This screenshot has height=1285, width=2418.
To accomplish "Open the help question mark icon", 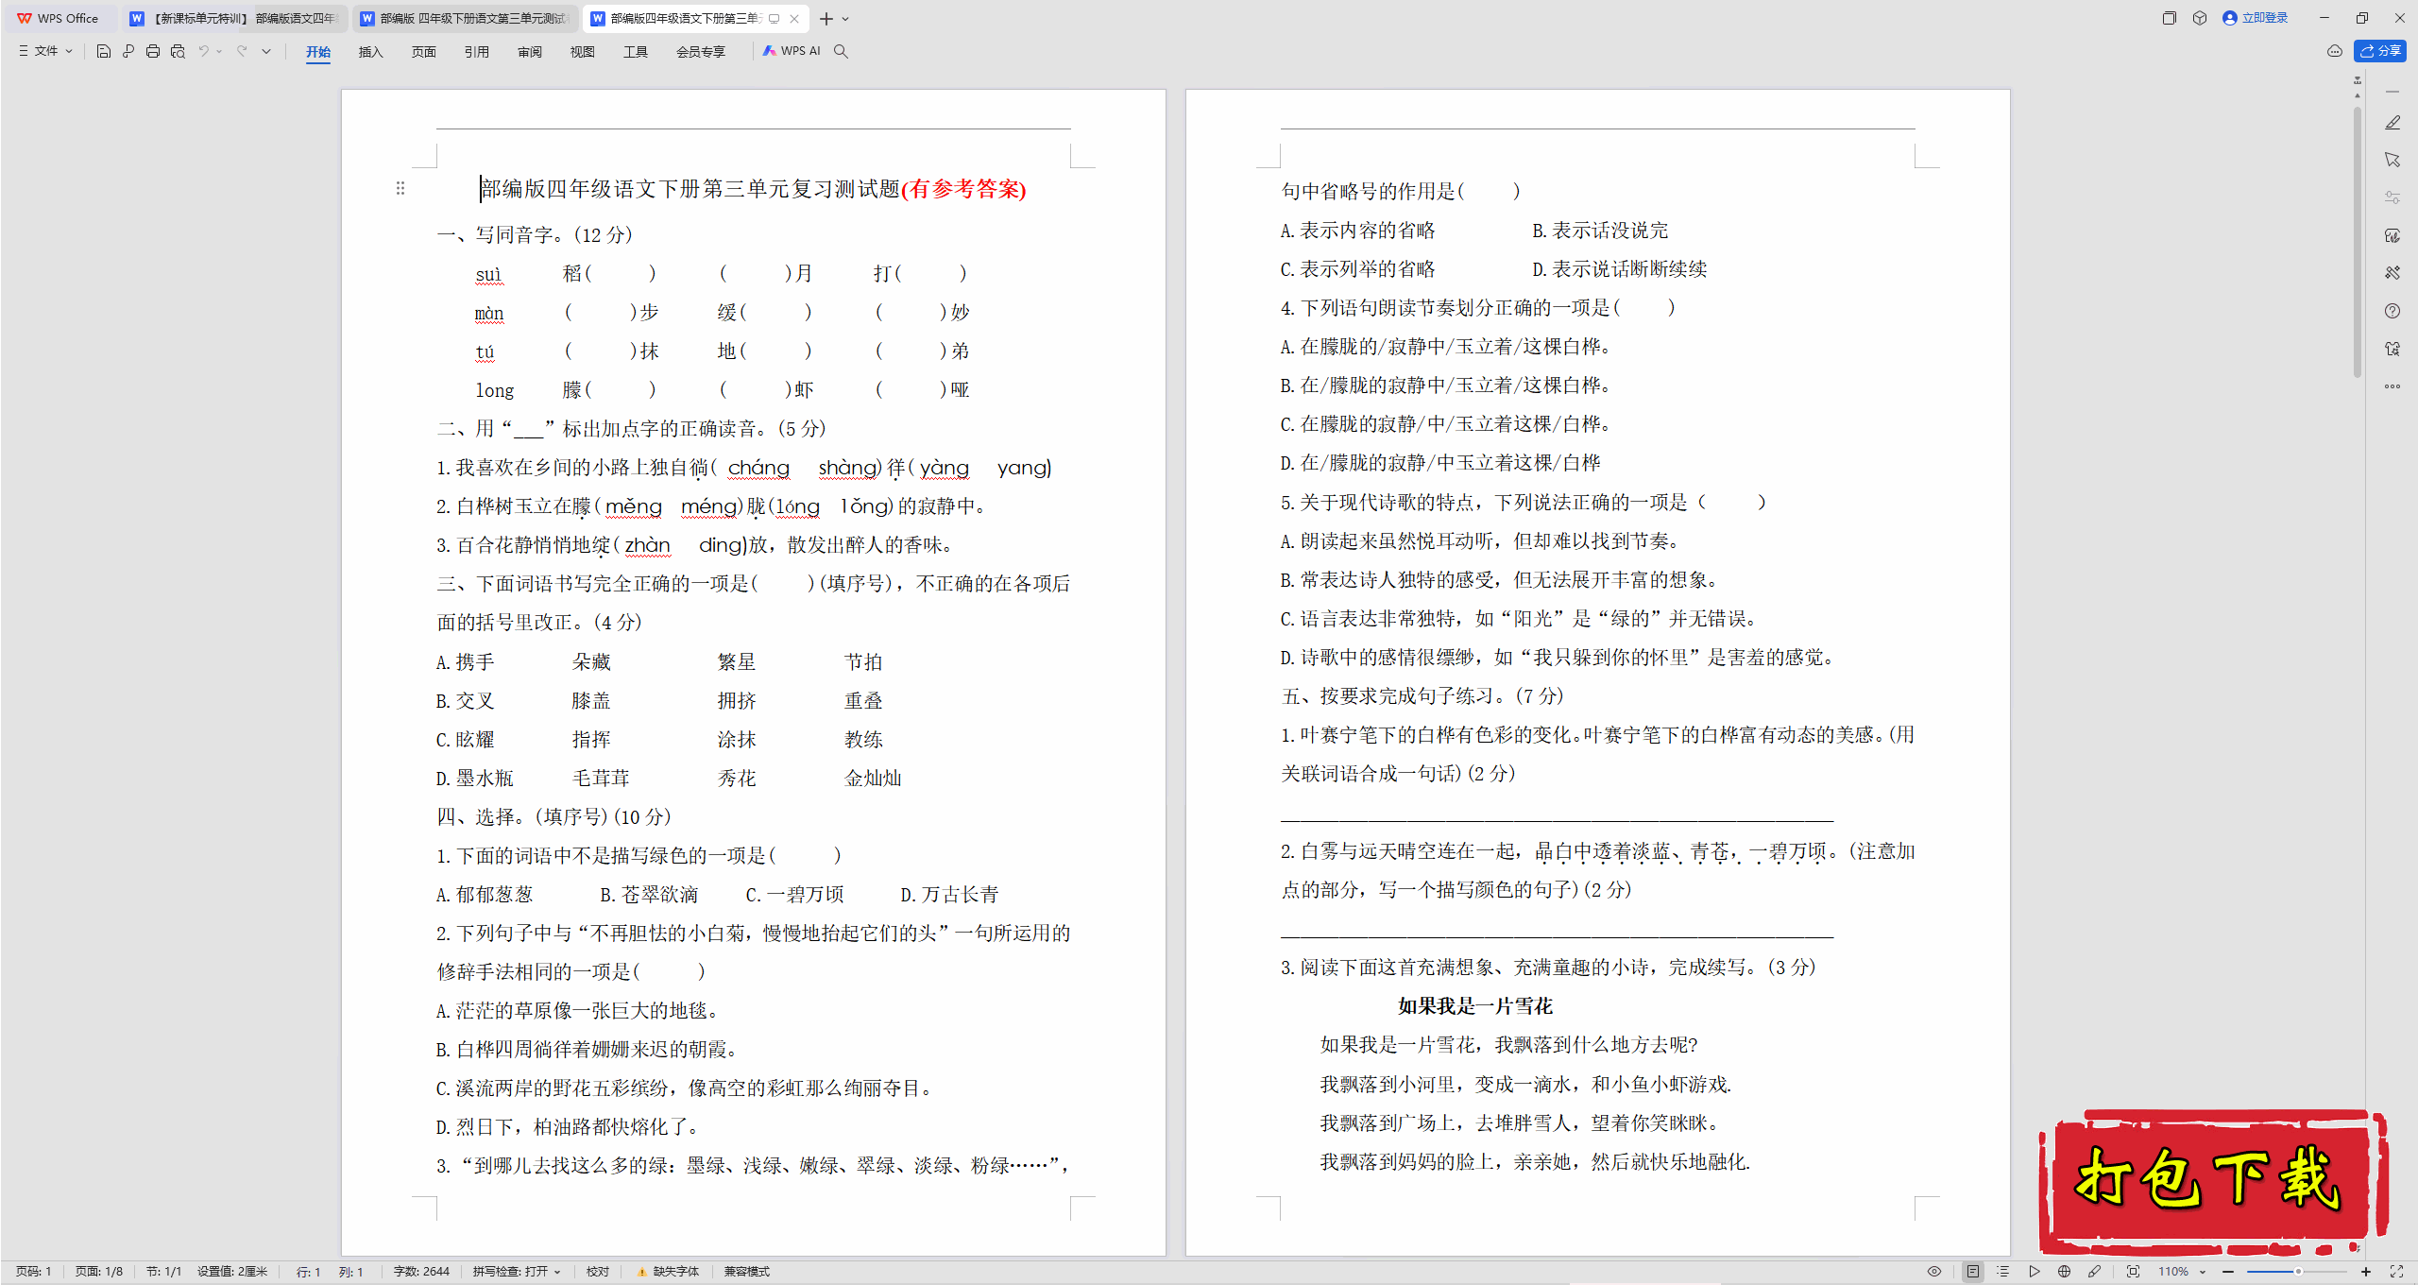I will point(2392,311).
